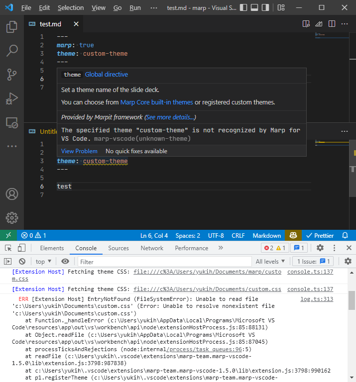This screenshot has width=356, height=382.
Task: Switch to the Console tab in DevTools
Action: click(x=86, y=248)
